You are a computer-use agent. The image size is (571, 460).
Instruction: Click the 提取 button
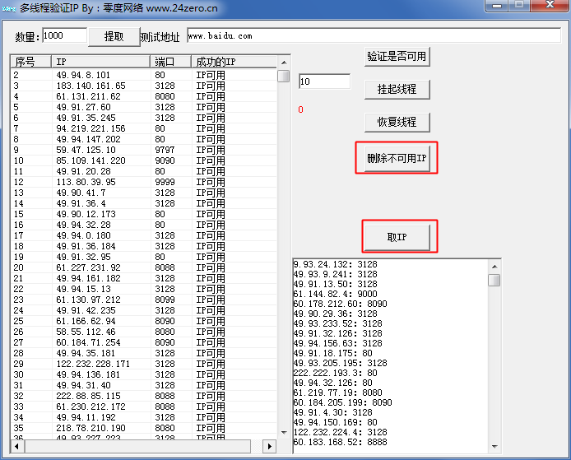114,37
